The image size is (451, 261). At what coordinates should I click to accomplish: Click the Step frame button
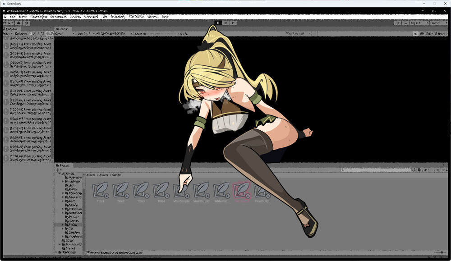coord(233,23)
